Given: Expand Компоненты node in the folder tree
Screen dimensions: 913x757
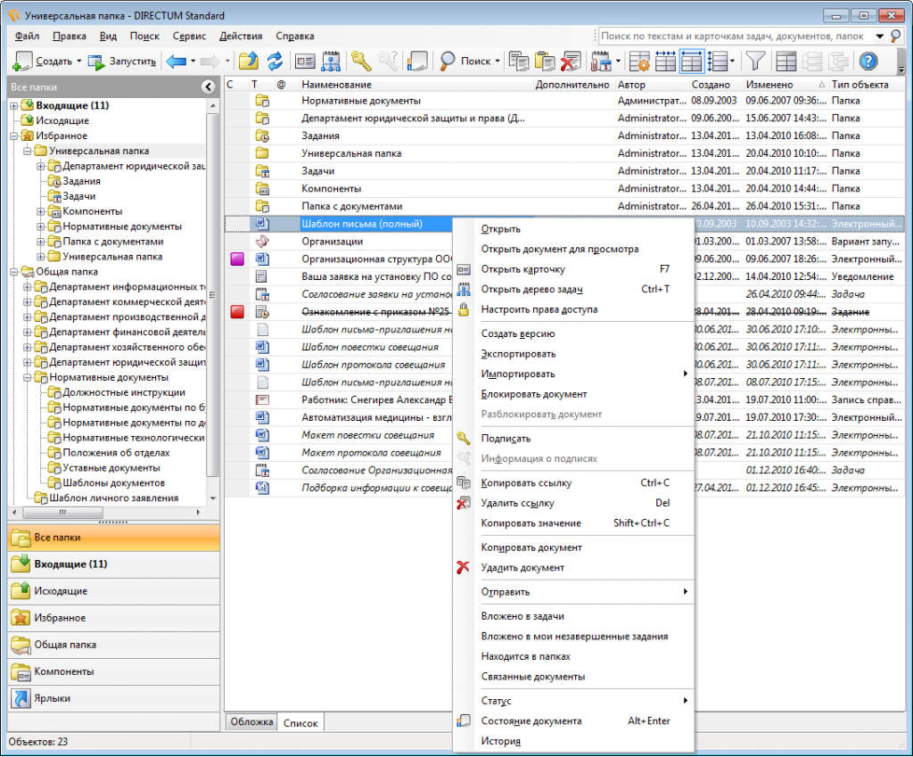Looking at the screenshot, I should point(41,211).
